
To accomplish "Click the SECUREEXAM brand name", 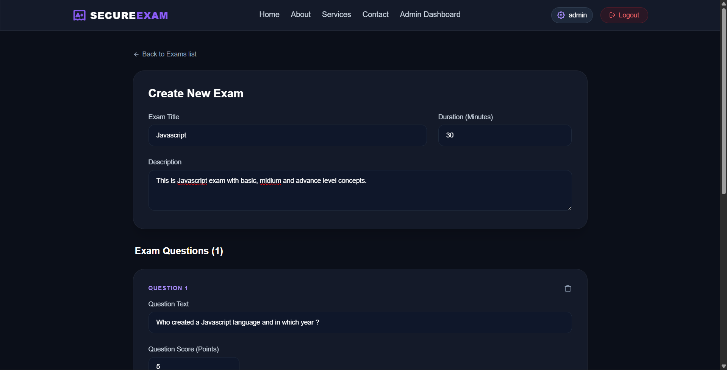I will [x=129, y=16].
